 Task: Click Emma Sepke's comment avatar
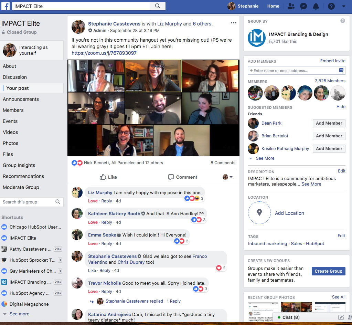pyautogui.click(x=77, y=235)
